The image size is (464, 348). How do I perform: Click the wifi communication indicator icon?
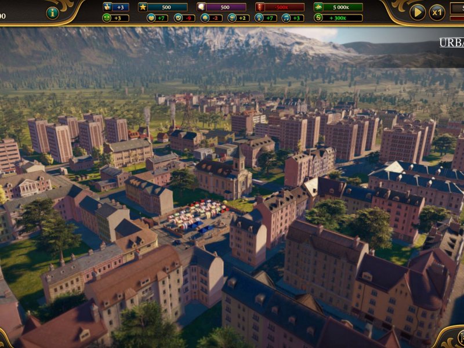click(x=259, y=18)
